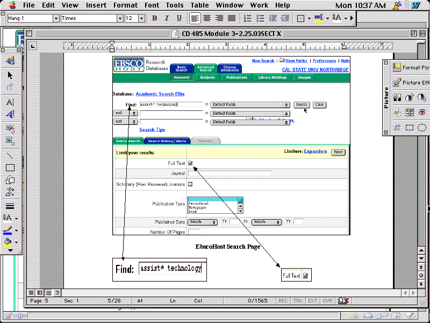Select the Line drawing tool
The height and width of the screenshot is (323, 430).
pos(10,156)
